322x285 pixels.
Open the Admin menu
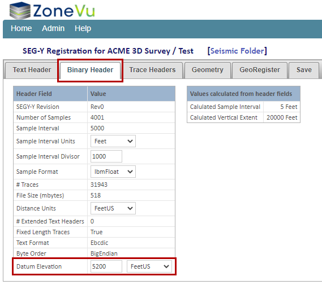[53, 28]
